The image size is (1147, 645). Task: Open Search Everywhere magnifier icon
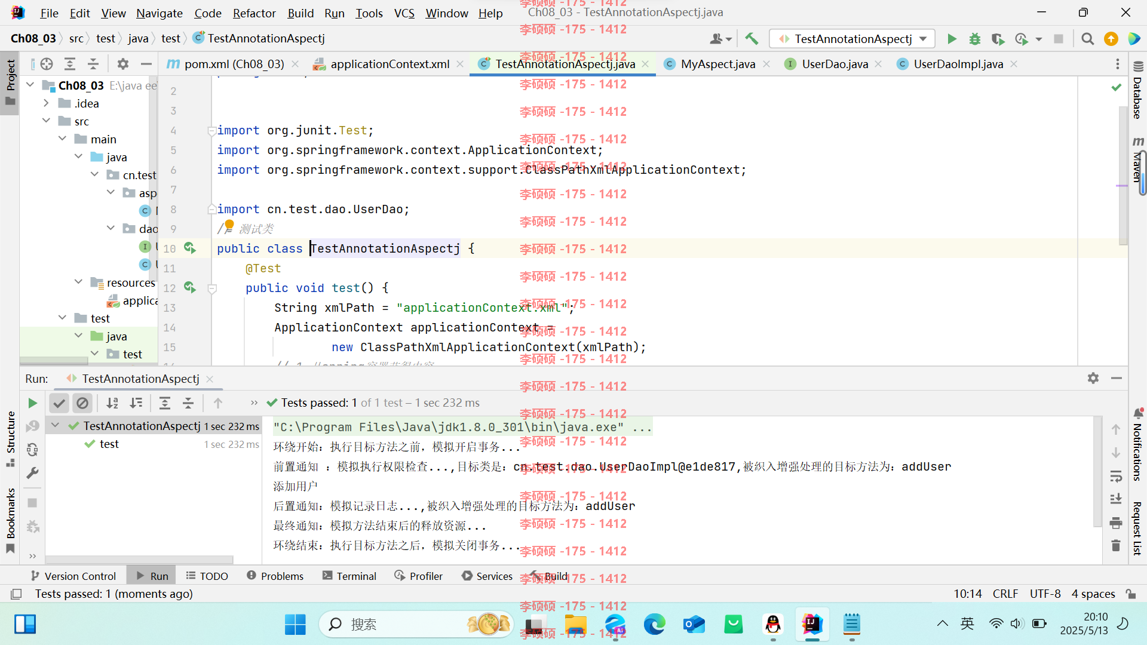(1087, 39)
